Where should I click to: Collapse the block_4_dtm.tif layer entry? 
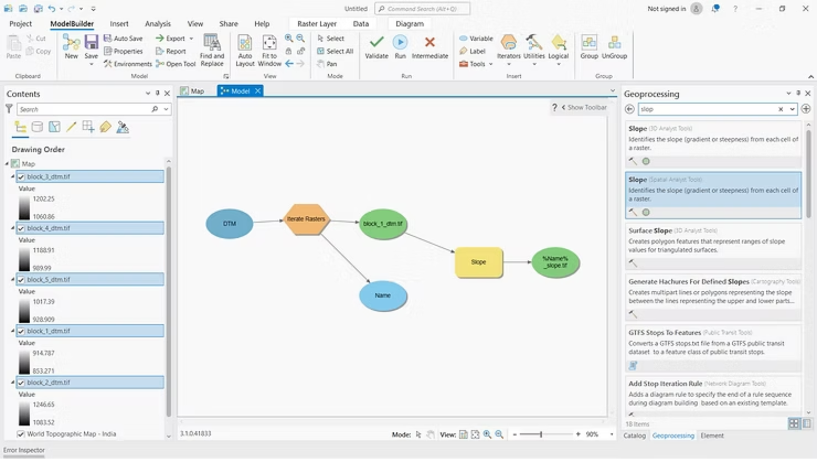(x=12, y=228)
